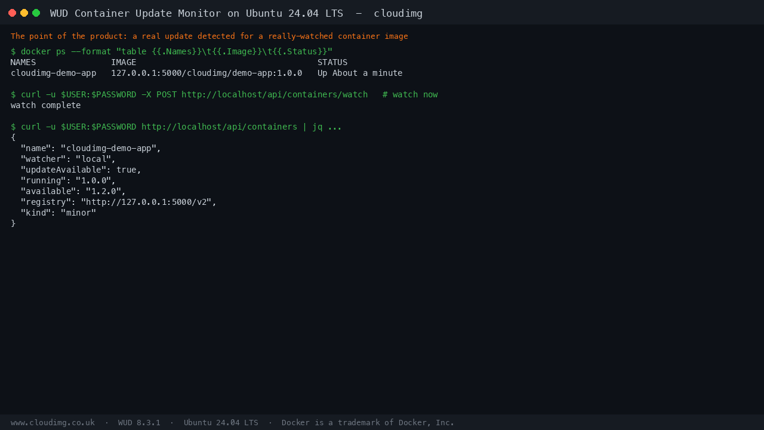Image resolution: width=764 pixels, height=430 pixels.
Task: Click the status 'Up About a minute'
Action: point(360,73)
